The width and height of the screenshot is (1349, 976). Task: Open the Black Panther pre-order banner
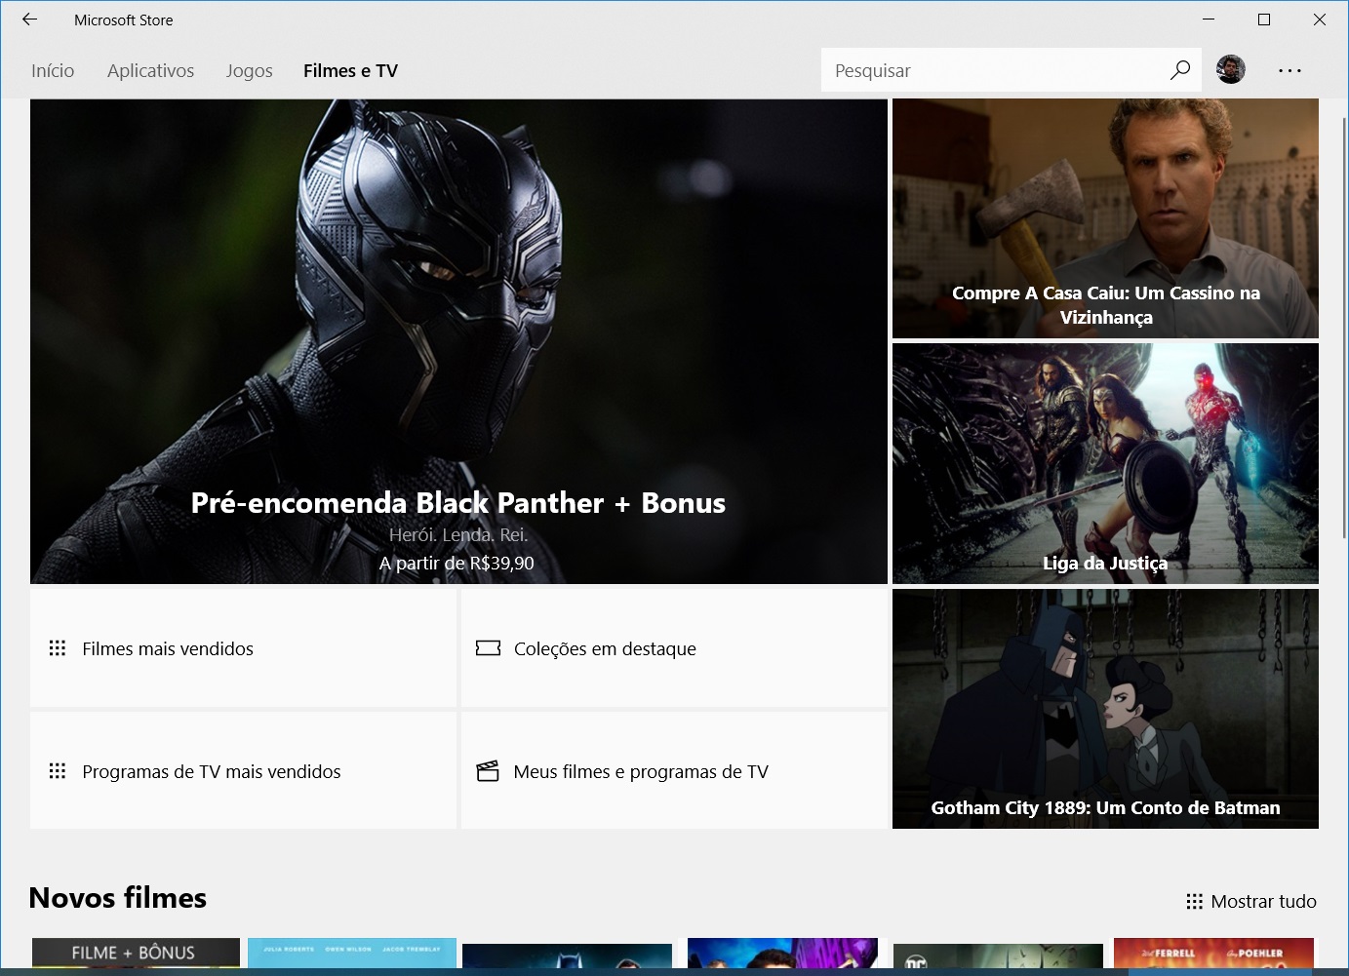click(458, 341)
